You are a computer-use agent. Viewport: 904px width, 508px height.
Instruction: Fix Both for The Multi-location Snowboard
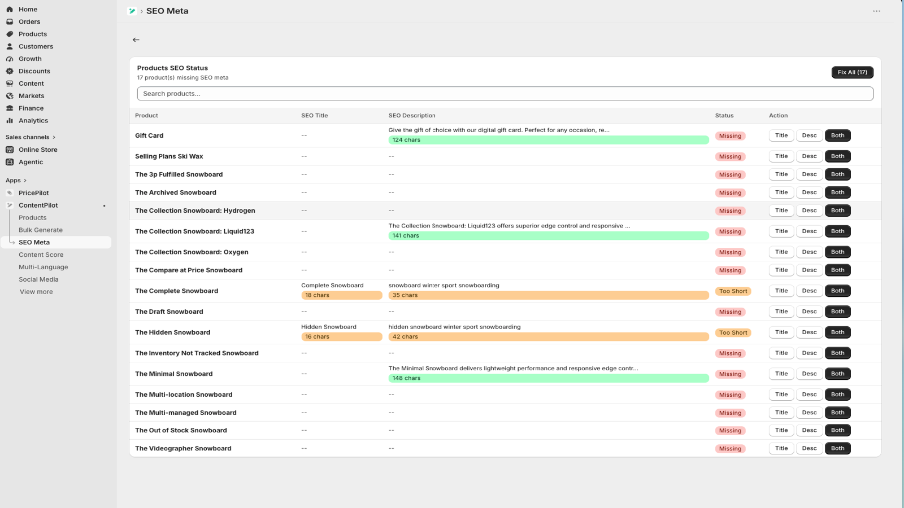pos(838,395)
